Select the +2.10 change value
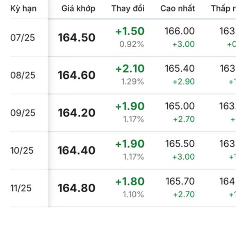 [130, 68]
